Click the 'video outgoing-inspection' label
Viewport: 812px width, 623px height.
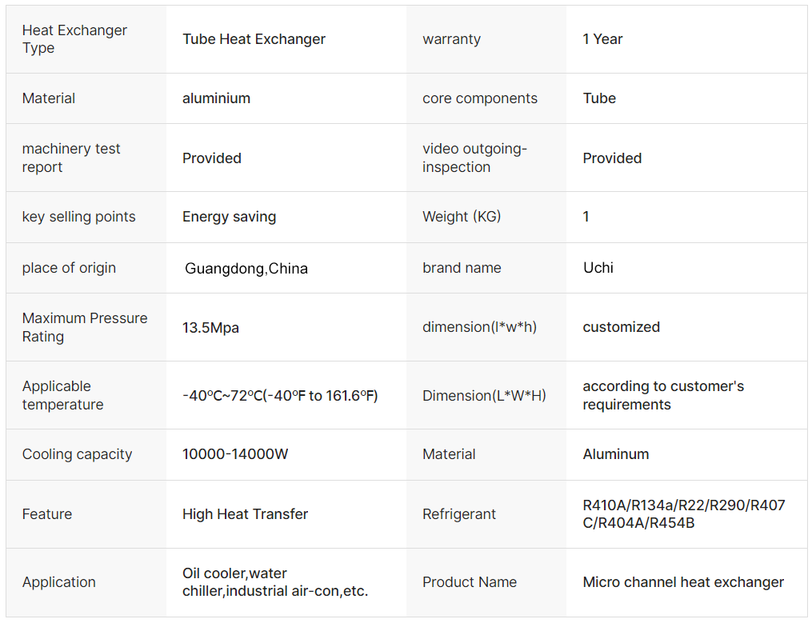point(474,158)
